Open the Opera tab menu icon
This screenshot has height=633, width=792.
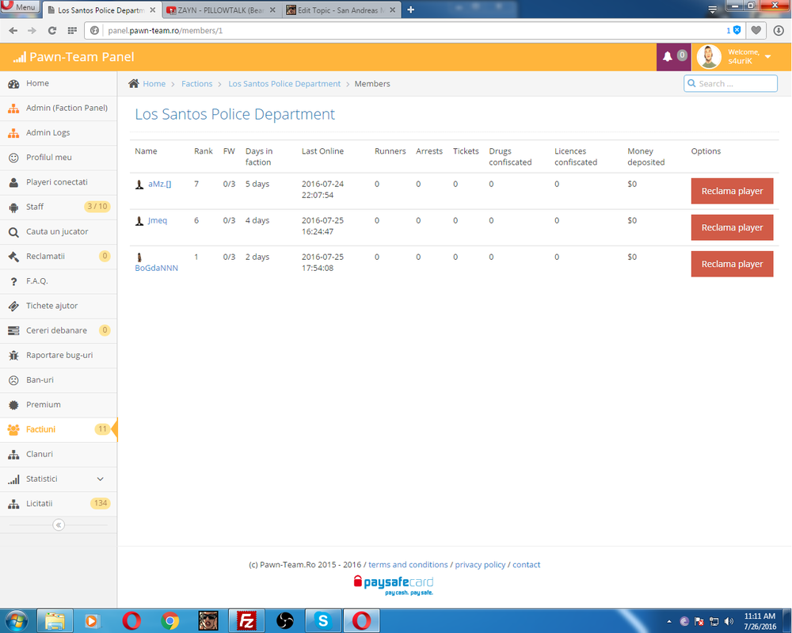[x=712, y=9]
